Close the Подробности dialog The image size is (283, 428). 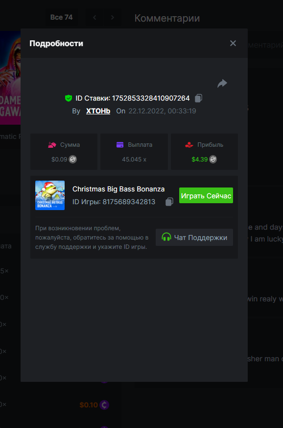(x=233, y=43)
